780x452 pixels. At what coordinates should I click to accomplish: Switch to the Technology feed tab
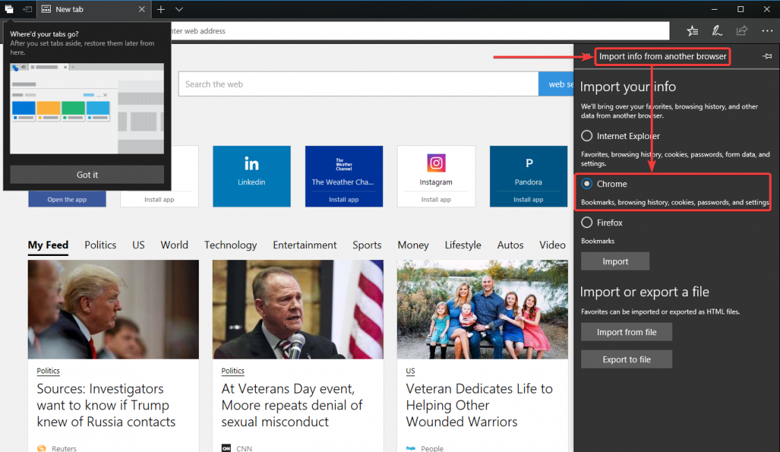point(230,245)
